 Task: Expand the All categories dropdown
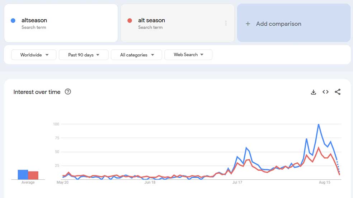[x=136, y=55]
